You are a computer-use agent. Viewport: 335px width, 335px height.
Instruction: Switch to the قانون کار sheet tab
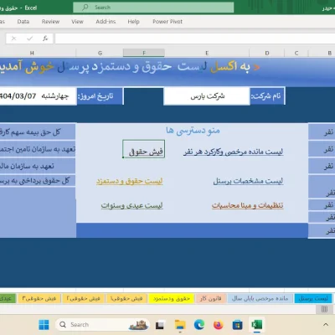pos(210,298)
